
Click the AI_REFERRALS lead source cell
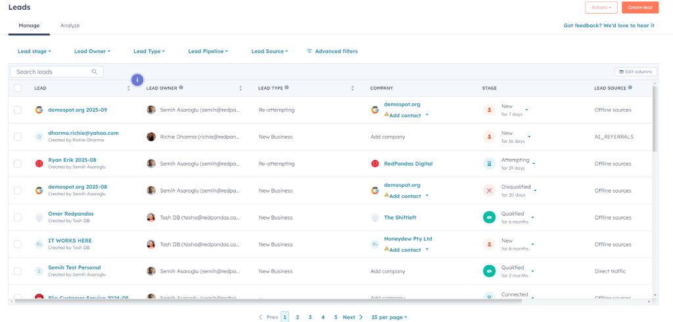point(614,137)
